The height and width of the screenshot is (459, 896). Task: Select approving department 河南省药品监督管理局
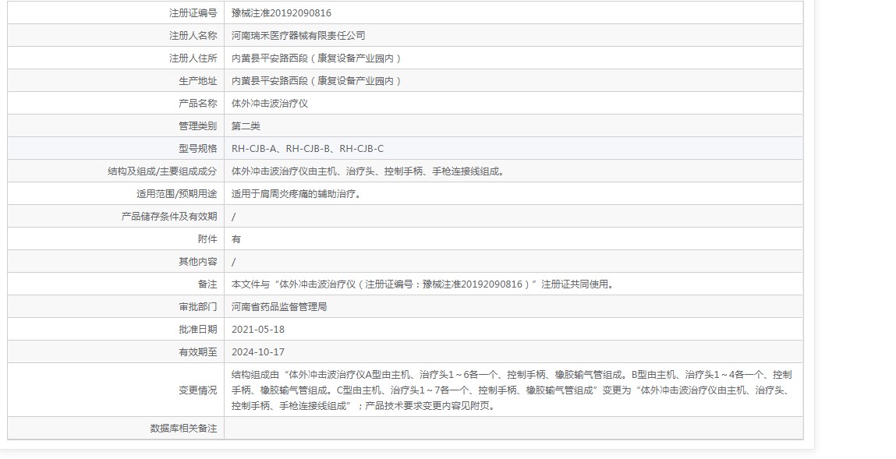coord(279,307)
